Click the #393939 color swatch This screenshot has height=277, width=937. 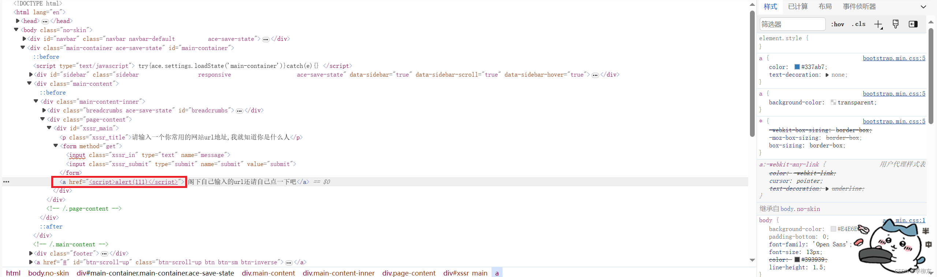(x=797, y=259)
